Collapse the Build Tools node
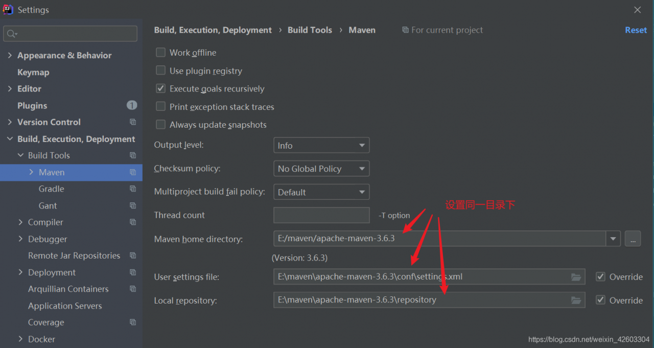This screenshot has height=348, width=654. tap(20, 155)
